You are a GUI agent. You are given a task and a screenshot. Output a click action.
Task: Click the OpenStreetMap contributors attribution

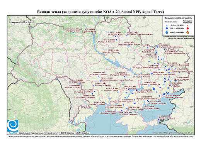[173, 133]
